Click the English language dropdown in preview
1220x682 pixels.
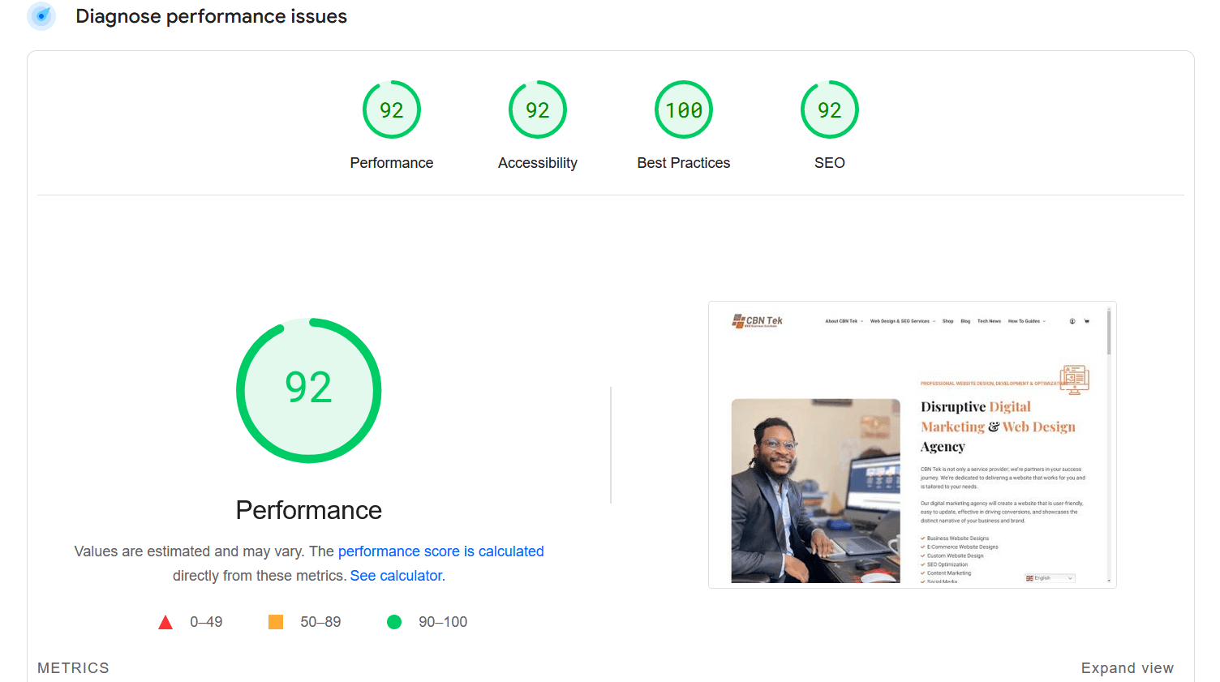[1050, 578]
